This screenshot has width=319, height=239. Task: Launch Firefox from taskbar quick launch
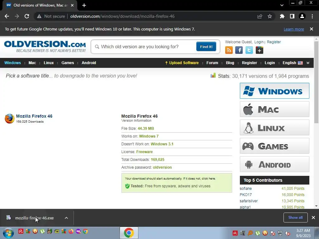[x=71, y=231]
